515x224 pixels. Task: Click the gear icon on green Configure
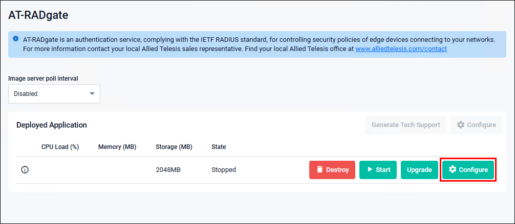[453, 169]
